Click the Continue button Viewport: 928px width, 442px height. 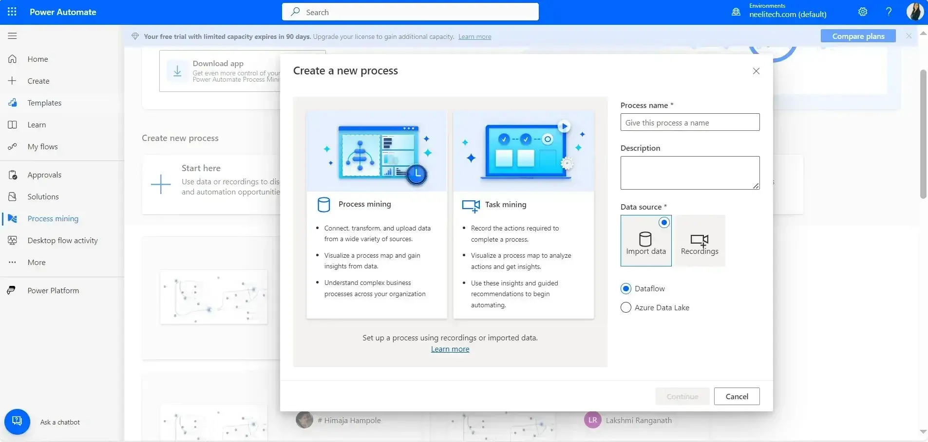click(682, 396)
